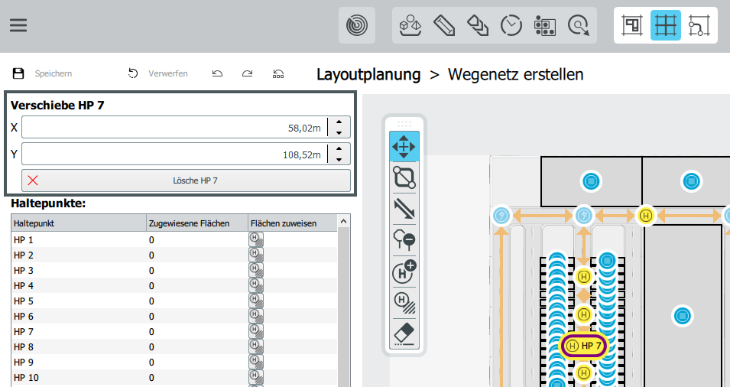Screen dimensions: 730x387
Task: Click the radar scan icon
Action: pos(356,26)
